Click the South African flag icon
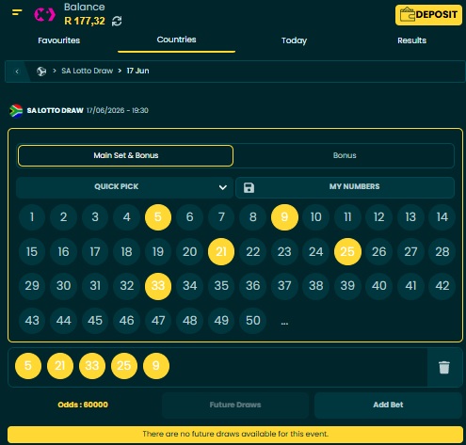This screenshot has height=445, width=466. pyautogui.click(x=16, y=111)
